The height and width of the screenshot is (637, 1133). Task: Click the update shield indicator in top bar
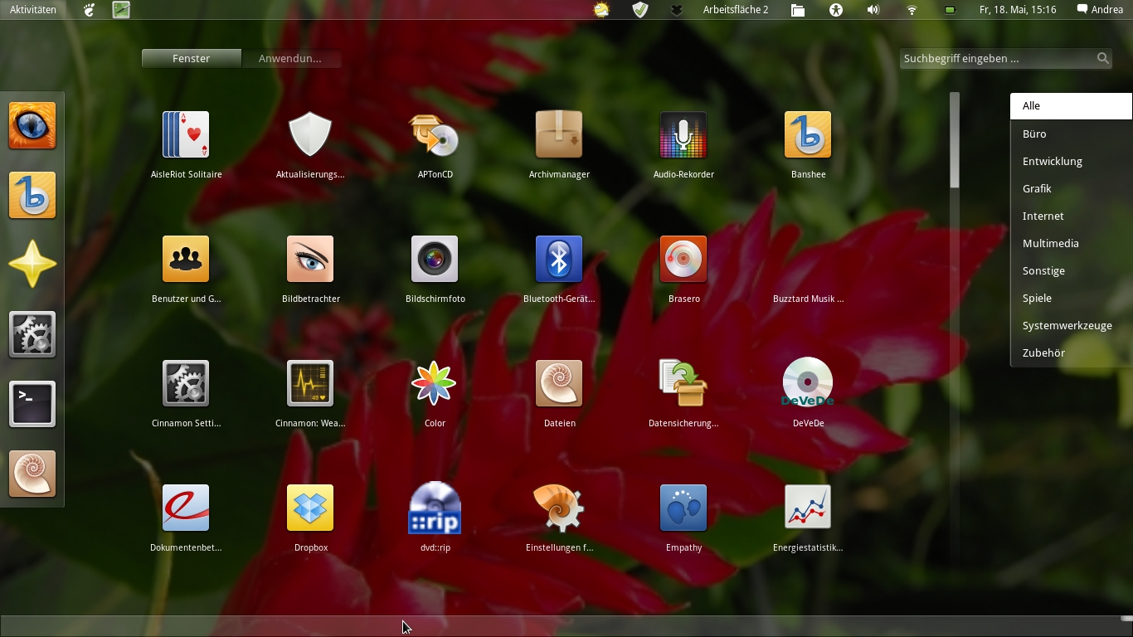[x=639, y=10]
